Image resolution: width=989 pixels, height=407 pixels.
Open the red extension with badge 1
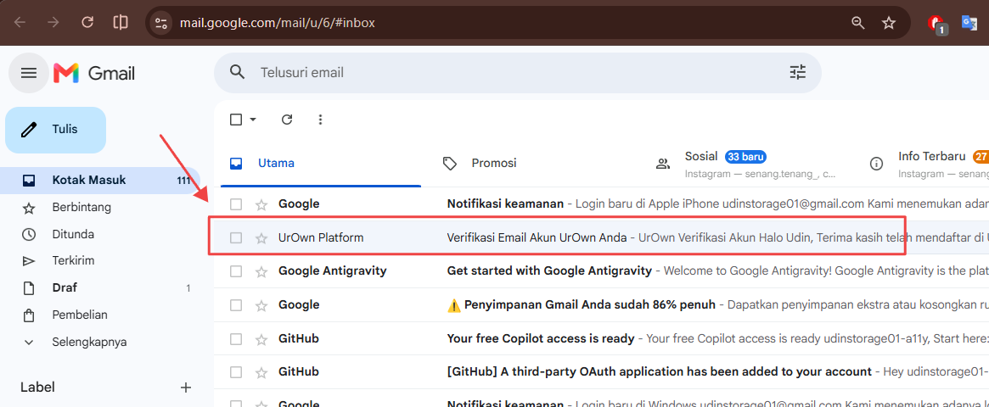pos(937,24)
